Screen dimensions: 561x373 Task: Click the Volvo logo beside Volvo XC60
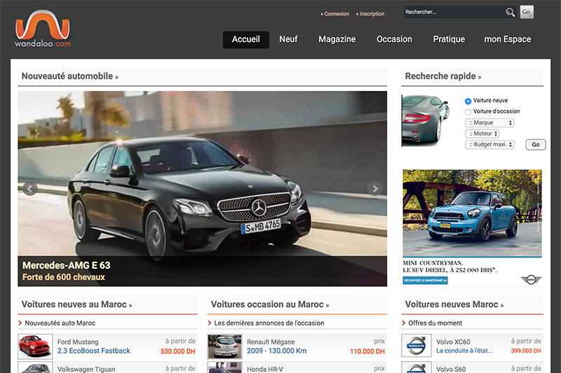[x=416, y=346]
